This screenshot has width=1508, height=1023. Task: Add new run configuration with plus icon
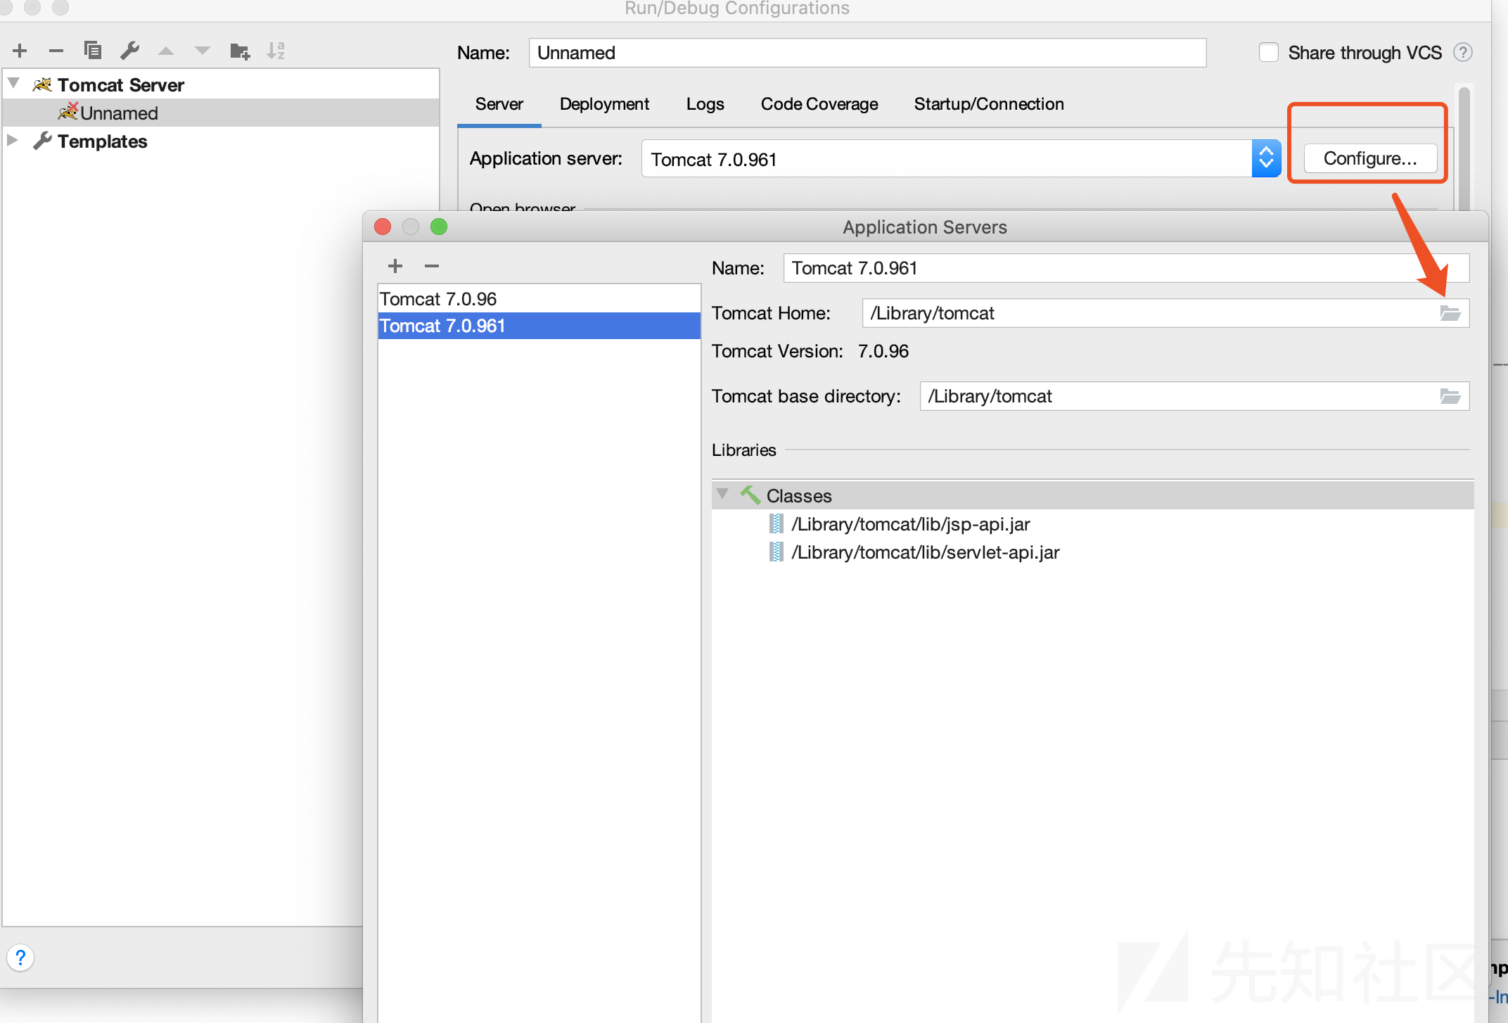(20, 51)
